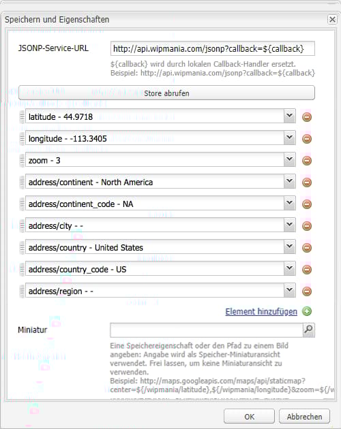Remove the address/country_code row

307,270
